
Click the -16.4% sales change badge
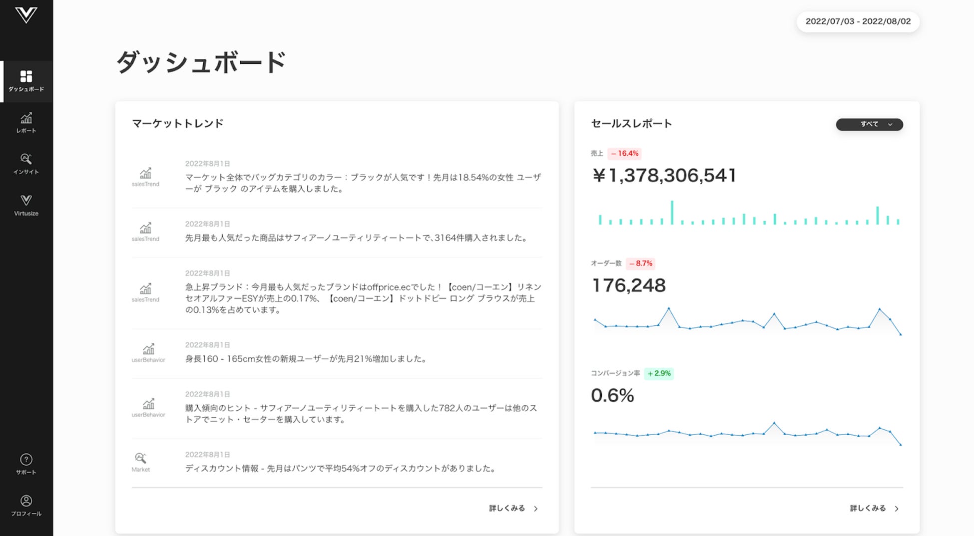(625, 153)
